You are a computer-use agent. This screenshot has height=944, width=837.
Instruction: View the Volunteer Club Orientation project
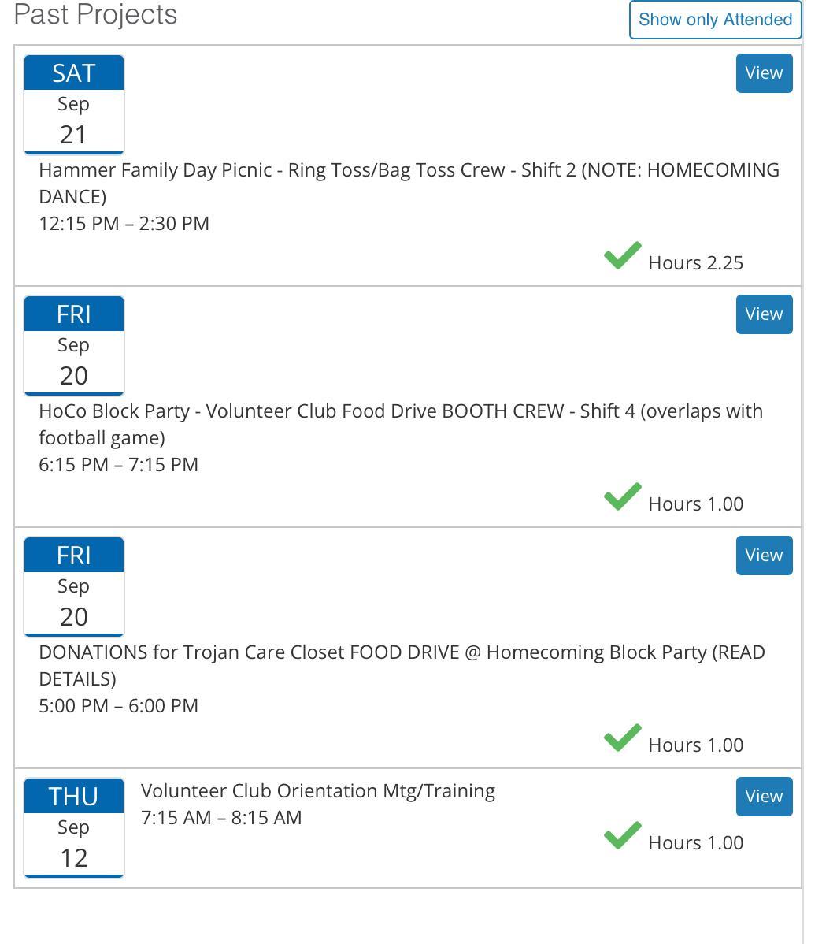pyautogui.click(x=764, y=797)
